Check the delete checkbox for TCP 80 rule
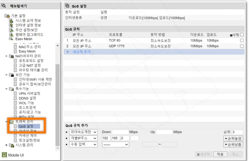This screenshot has width=249, height=161. click(x=242, y=40)
